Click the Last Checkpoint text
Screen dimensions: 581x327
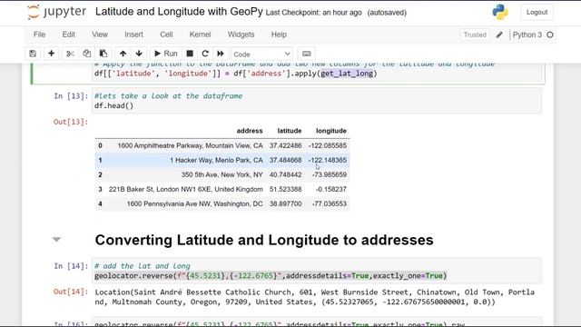point(313,13)
